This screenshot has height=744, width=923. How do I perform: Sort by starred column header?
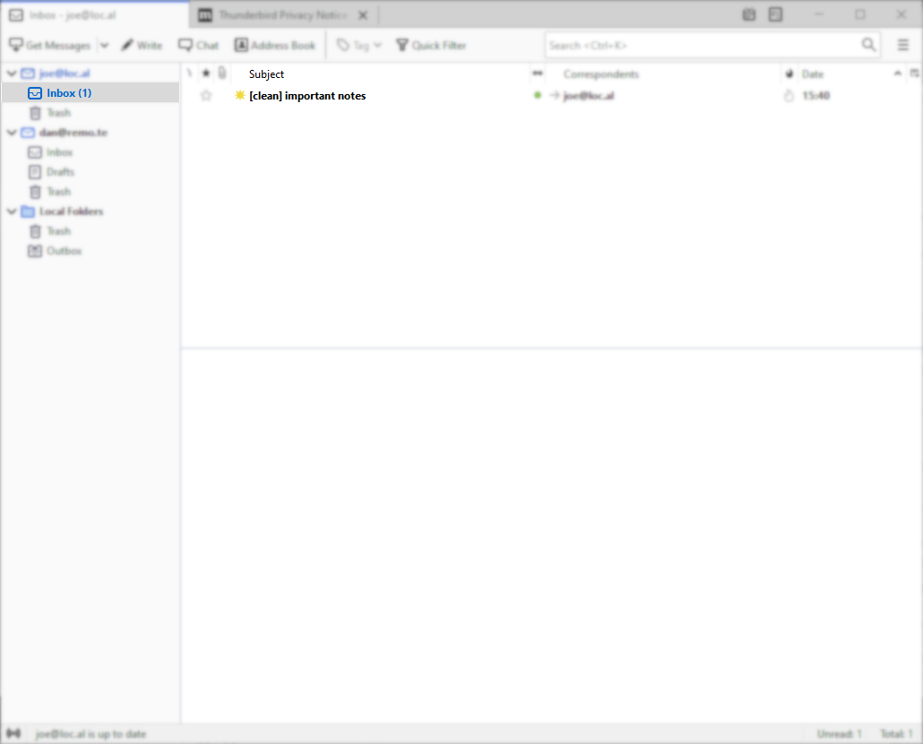coord(206,74)
